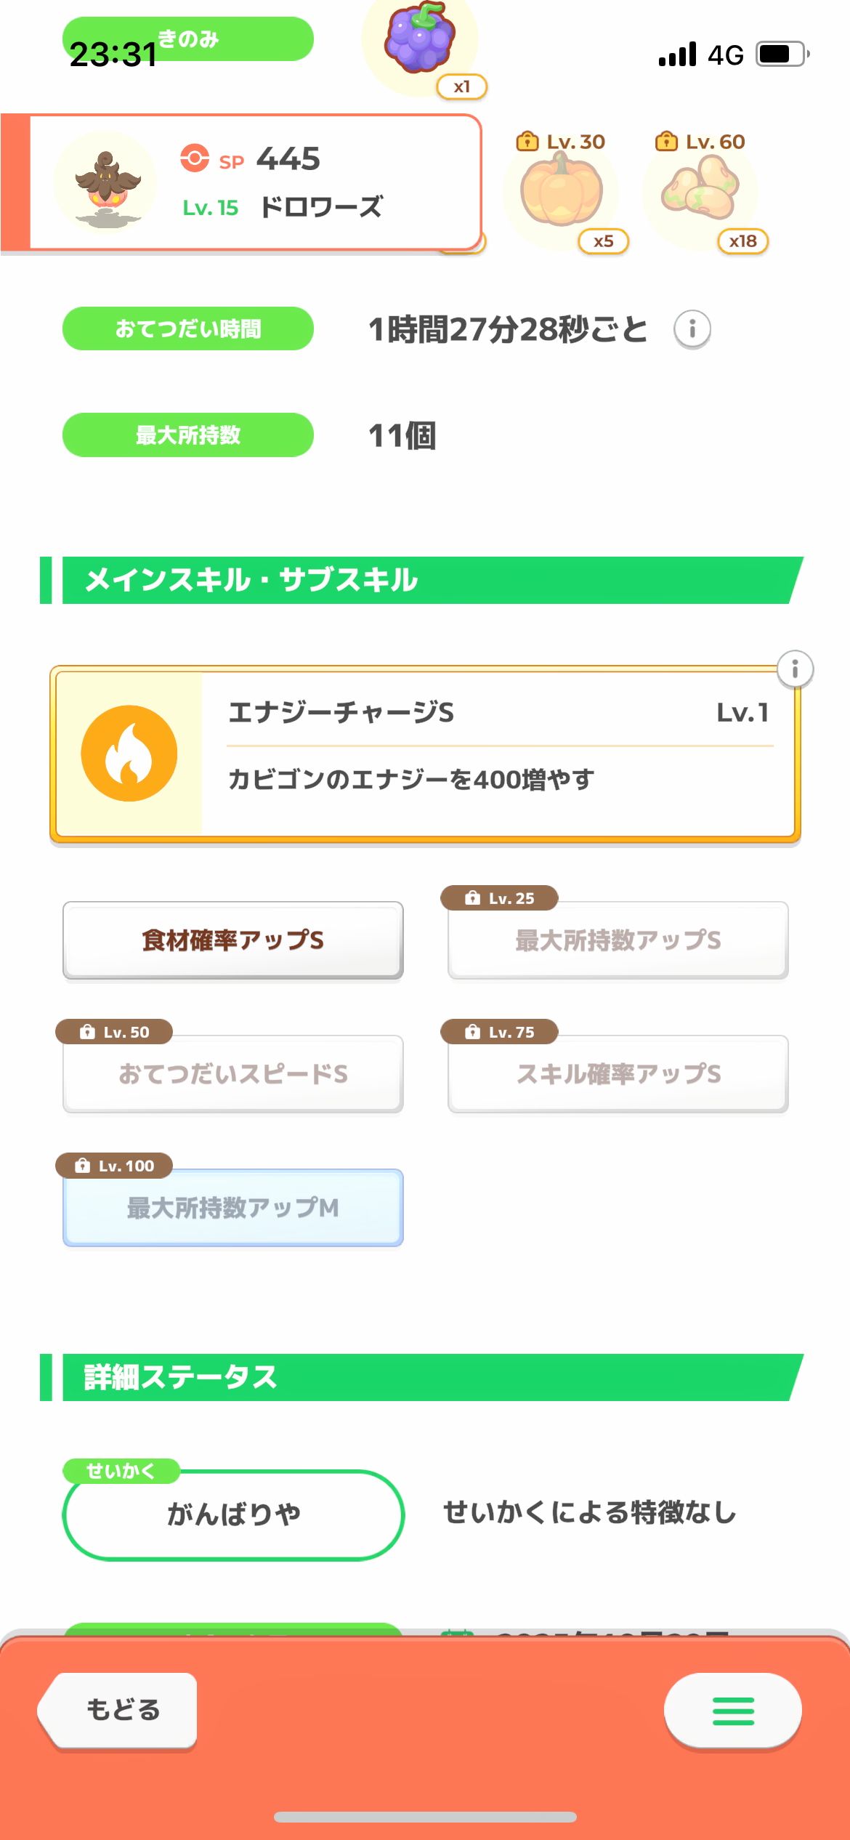Image resolution: width=850 pixels, height=1840 pixels.
Task: Open the main skill info icon
Action: coord(795,669)
